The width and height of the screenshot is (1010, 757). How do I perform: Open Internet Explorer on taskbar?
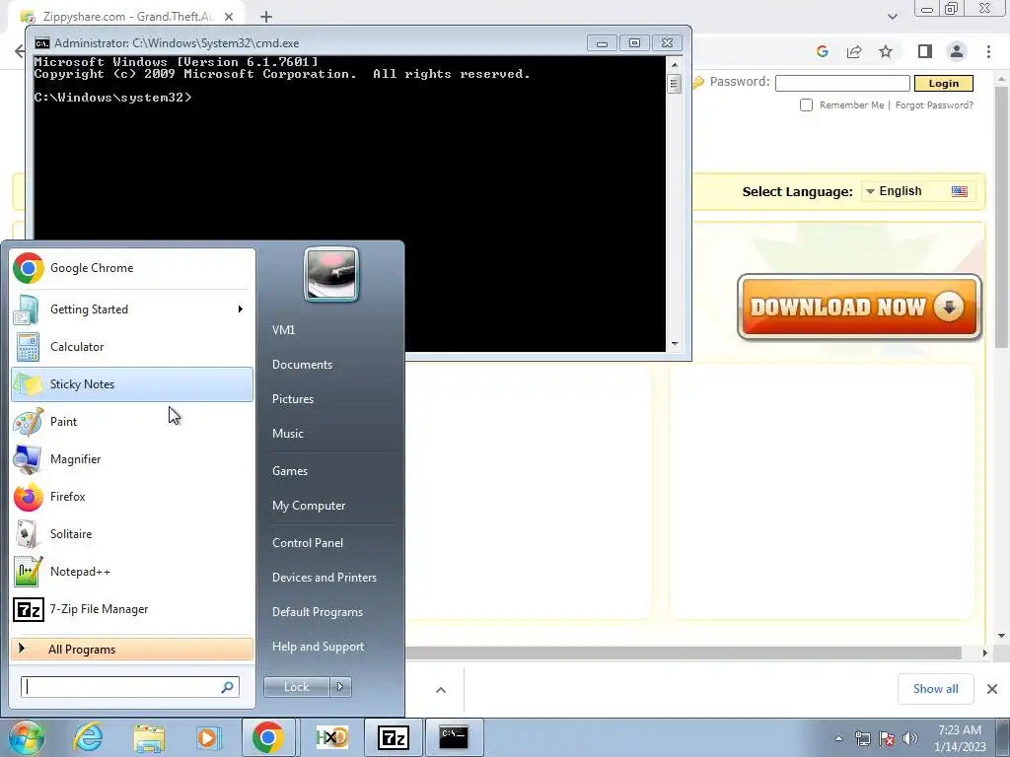pyautogui.click(x=88, y=737)
